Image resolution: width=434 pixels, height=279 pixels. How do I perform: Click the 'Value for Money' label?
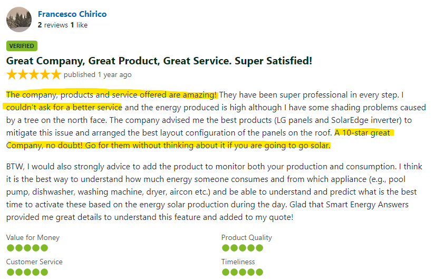(33, 238)
